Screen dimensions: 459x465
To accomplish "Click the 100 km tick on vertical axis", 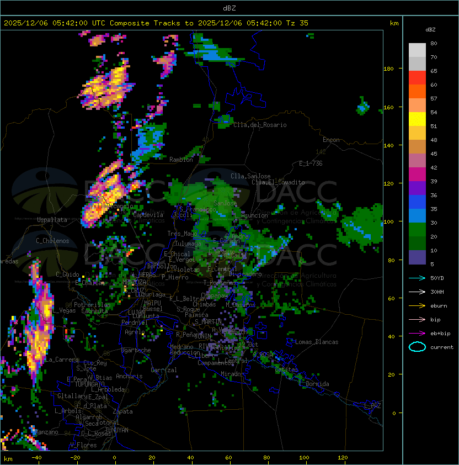I will [388, 221].
